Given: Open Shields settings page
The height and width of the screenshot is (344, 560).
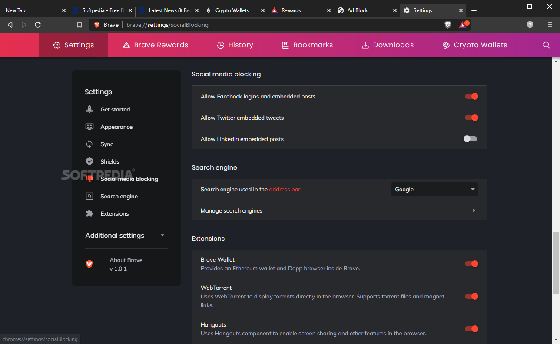Looking at the screenshot, I should (x=110, y=161).
